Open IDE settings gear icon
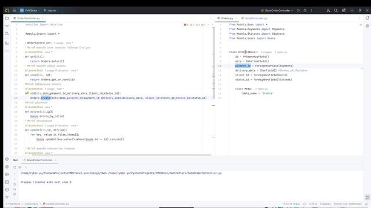This screenshot has height=208, width=371. [x=344, y=10]
